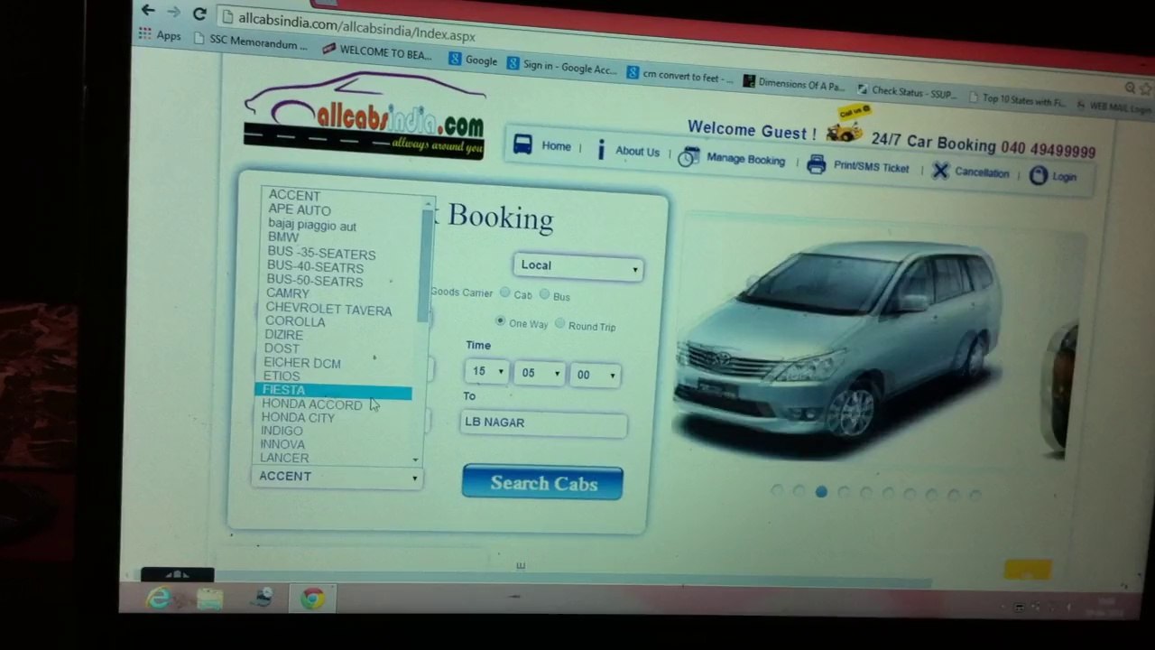Screen dimensions: 1155x650
Task: Select highlighted FIESTA option
Action: (333, 391)
